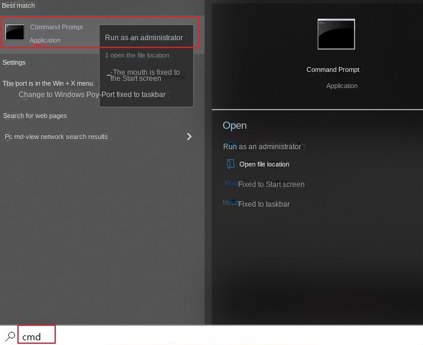Click the Fixed to taskbar label in right pane
The image size is (423, 345).
click(x=264, y=204)
